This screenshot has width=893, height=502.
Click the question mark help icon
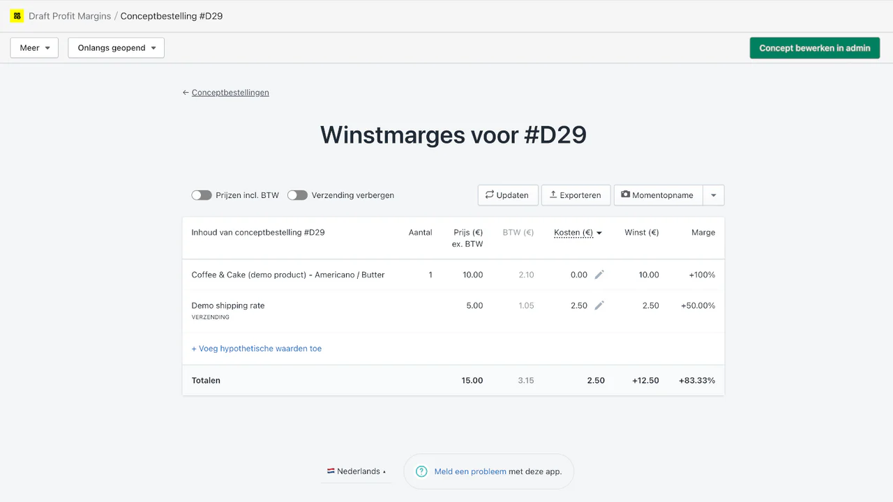[x=421, y=471]
